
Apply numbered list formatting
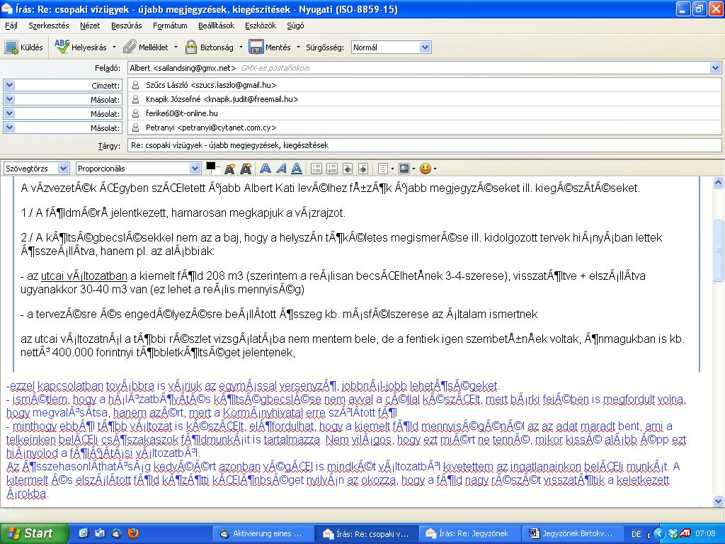pyautogui.click(x=331, y=169)
